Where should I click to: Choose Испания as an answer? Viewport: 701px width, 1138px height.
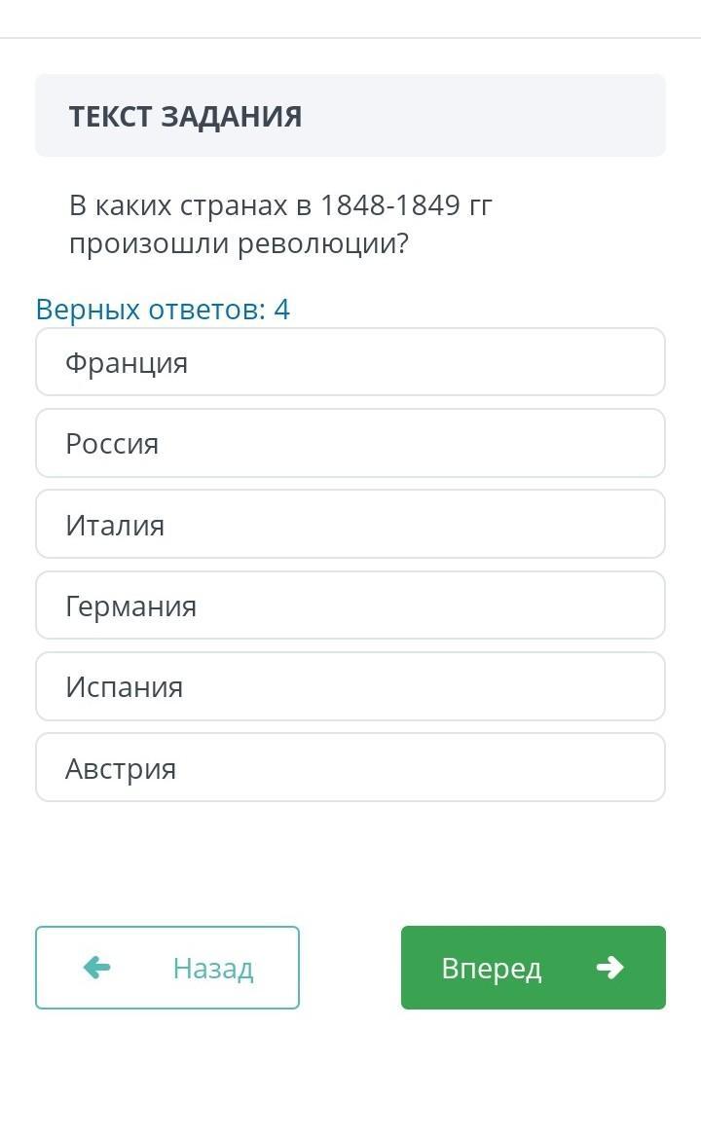[350, 686]
